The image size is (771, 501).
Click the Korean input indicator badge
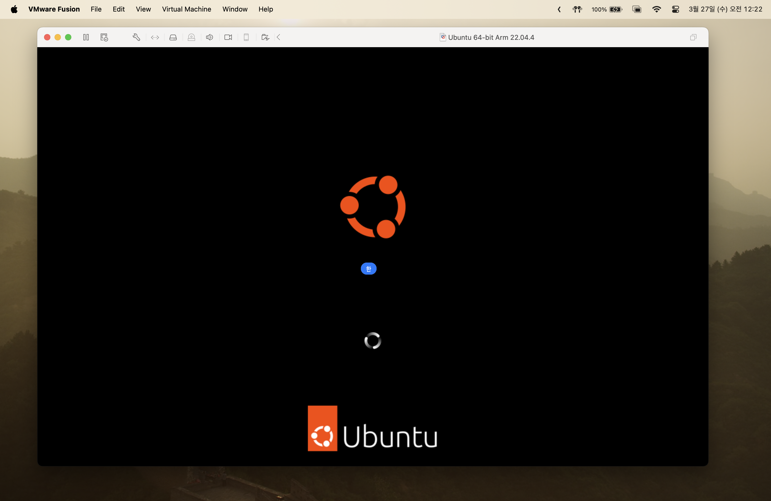point(369,269)
